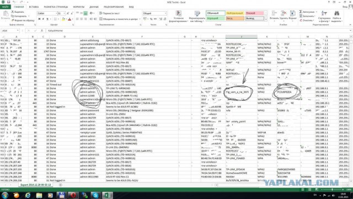Screen dimensions: 353x199
Task: Apply red font color
Action: 69,19
